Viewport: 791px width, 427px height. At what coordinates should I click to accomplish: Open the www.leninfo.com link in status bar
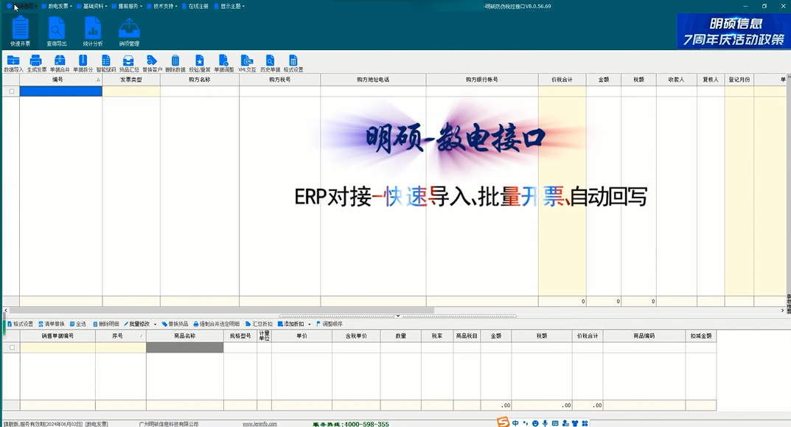(259, 424)
